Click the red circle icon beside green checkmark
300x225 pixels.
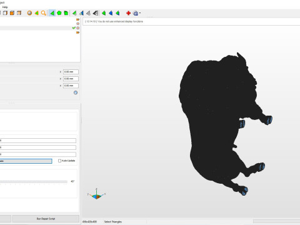coord(77,27)
